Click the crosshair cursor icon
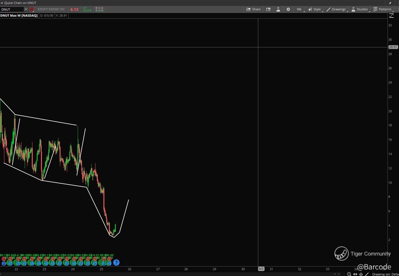The width and height of the screenshot is (399, 276). click(361, 274)
